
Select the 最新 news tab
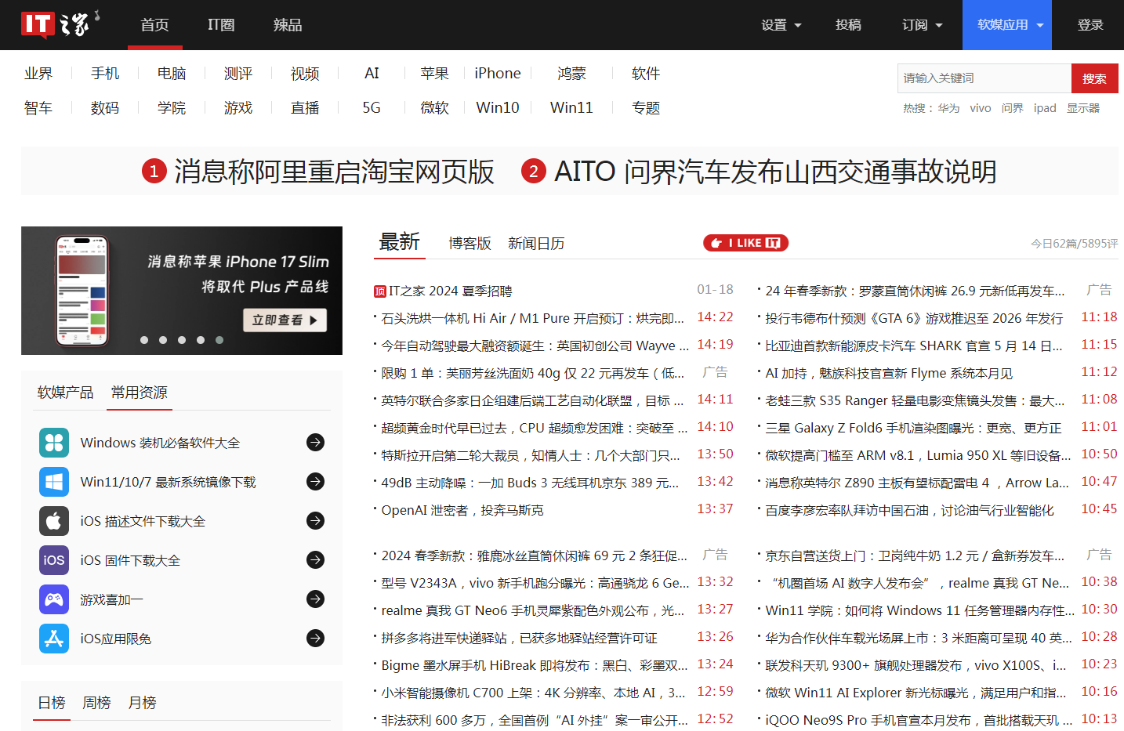[400, 242]
